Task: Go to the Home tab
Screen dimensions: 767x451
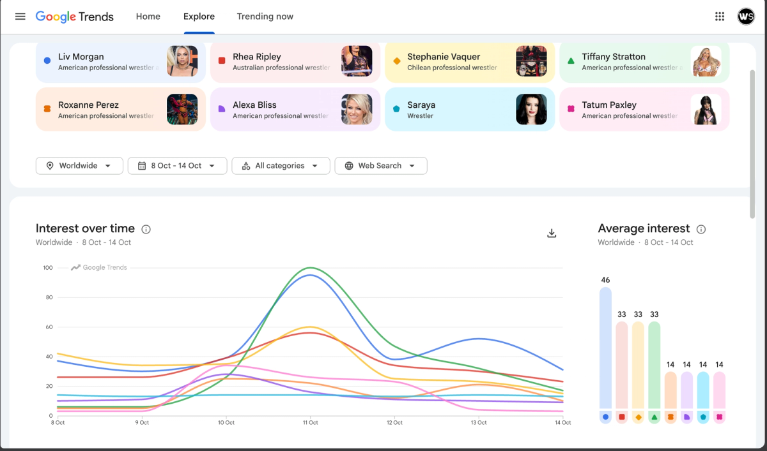Action: pos(148,17)
